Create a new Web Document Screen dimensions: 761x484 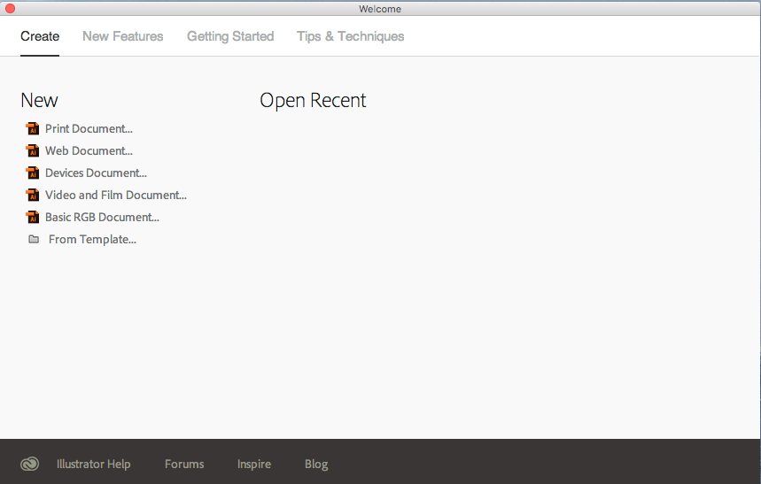click(89, 150)
